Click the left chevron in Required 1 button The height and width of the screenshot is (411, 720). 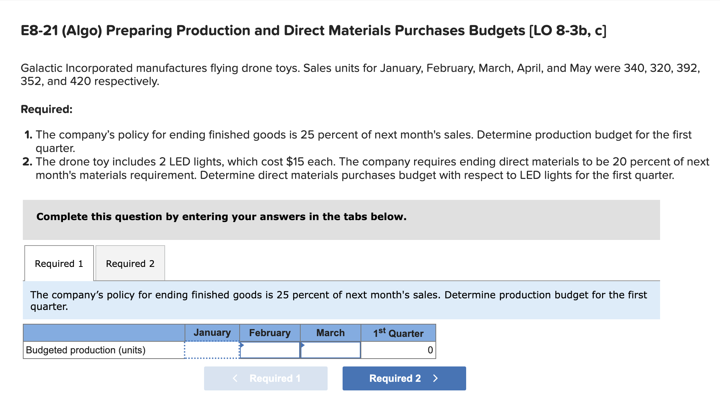235,378
